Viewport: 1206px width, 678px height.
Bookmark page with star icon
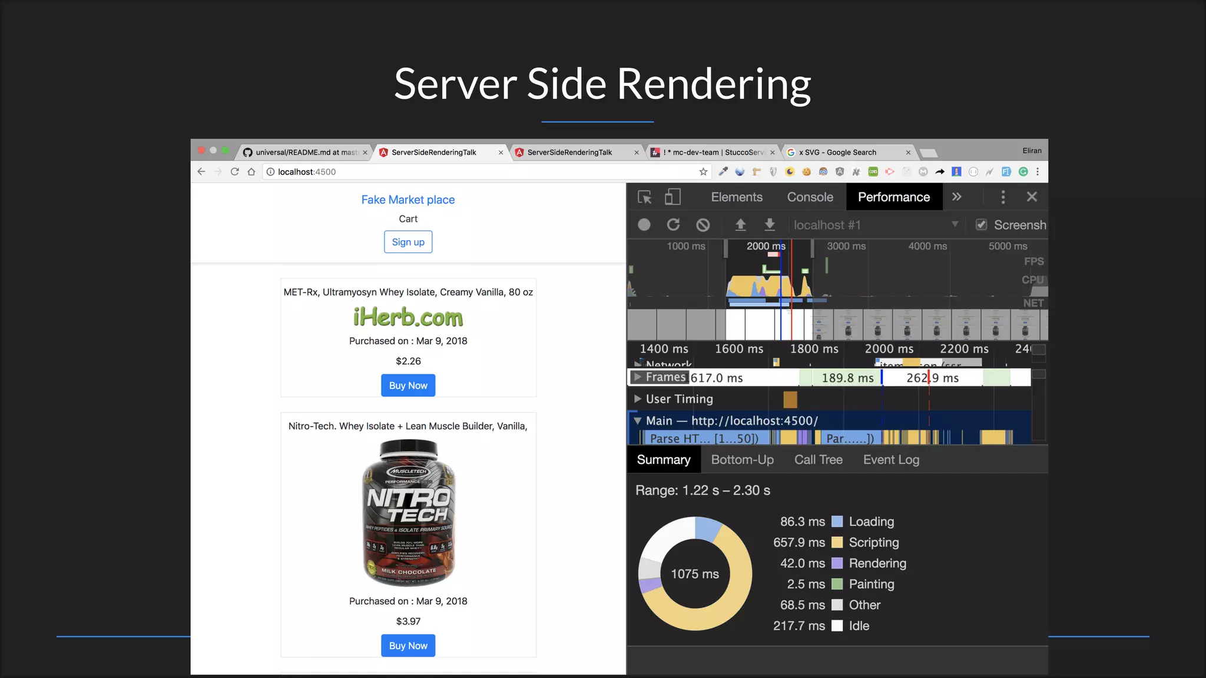tap(703, 172)
